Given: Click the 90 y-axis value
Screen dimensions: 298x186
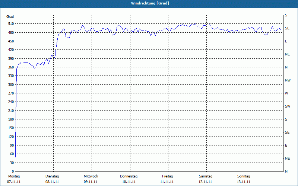Looking at the screenshot, I should coord(12,145).
